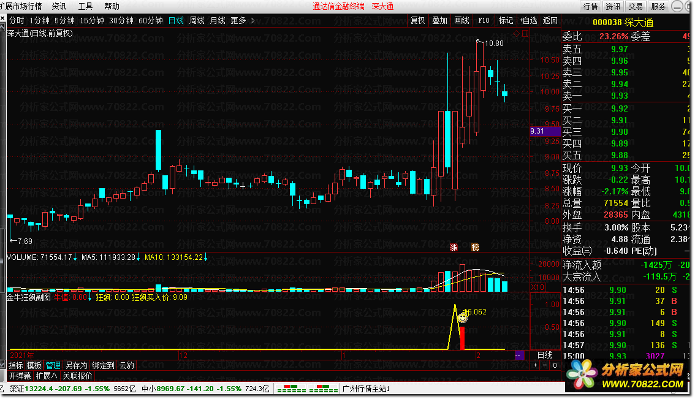Click the minus zoom-out button below 日线
The width and height of the screenshot is (695, 399).
pos(545,365)
